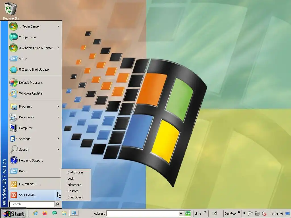Screen dimensions: 291x218
Task: Open Default Programs
Action: pyautogui.click(x=35, y=83)
